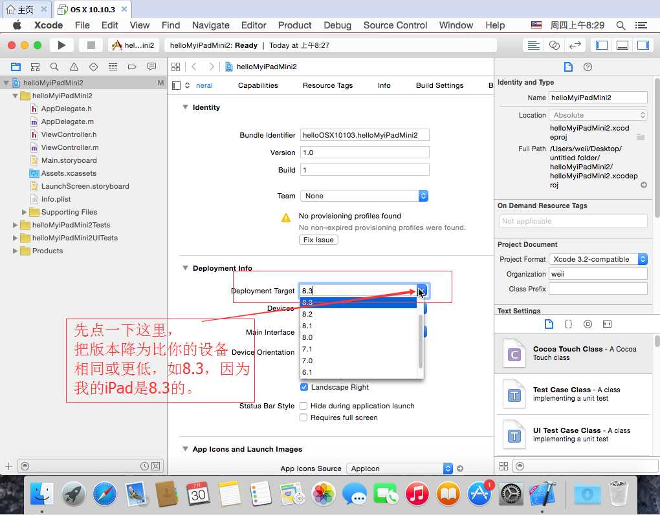This screenshot has height=515, width=660.
Task: Toggle the Utilities panel visibility
Action: click(x=643, y=45)
